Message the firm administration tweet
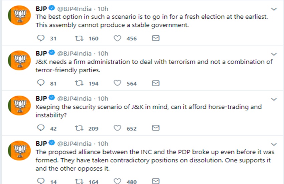The width and height of the screenshot is (284, 184). (155, 83)
